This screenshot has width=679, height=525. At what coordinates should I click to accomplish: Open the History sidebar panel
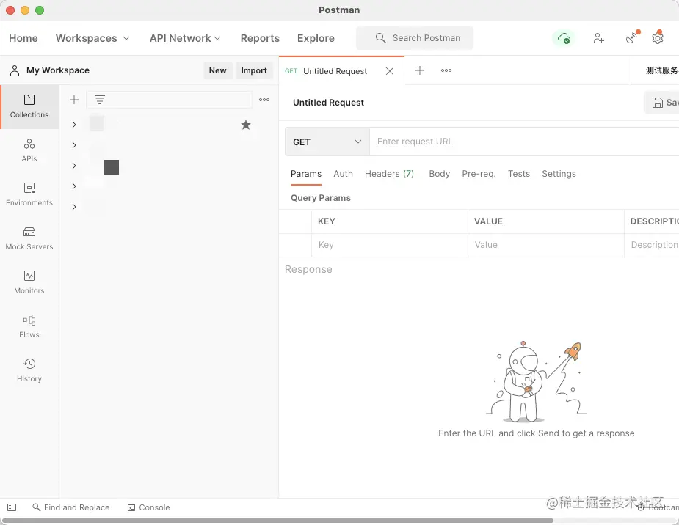[x=29, y=370]
